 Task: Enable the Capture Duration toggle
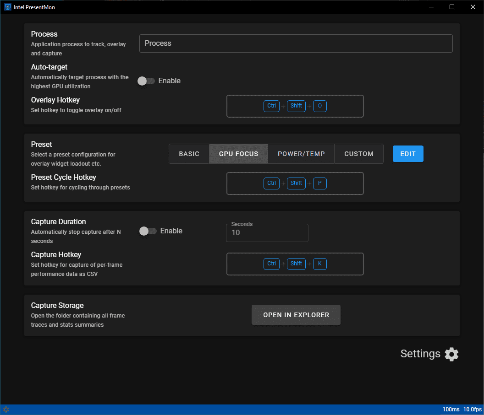coord(148,231)
